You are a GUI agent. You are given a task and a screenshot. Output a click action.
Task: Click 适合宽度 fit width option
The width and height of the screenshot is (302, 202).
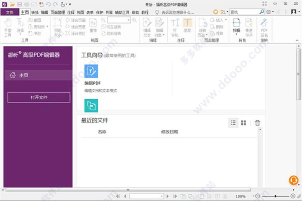click(75, 27)
